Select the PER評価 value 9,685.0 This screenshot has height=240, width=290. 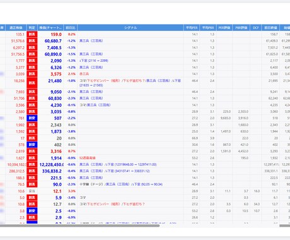click(x=226, y=118)
